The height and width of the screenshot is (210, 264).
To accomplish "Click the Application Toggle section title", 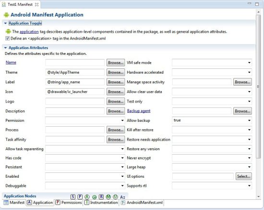I will click(x=25, y=23).
